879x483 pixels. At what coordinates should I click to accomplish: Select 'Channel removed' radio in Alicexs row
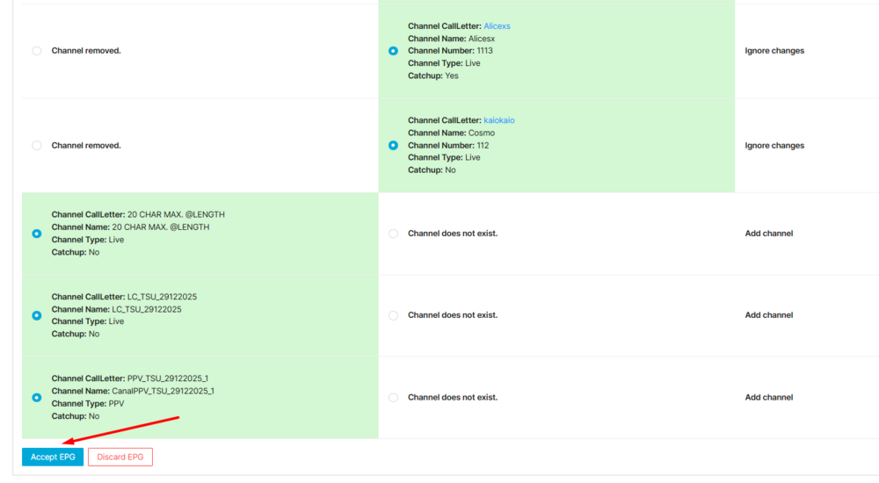pos(36,51)
